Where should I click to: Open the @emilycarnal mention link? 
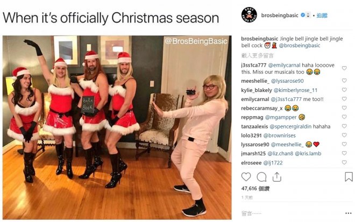(284, 65)
